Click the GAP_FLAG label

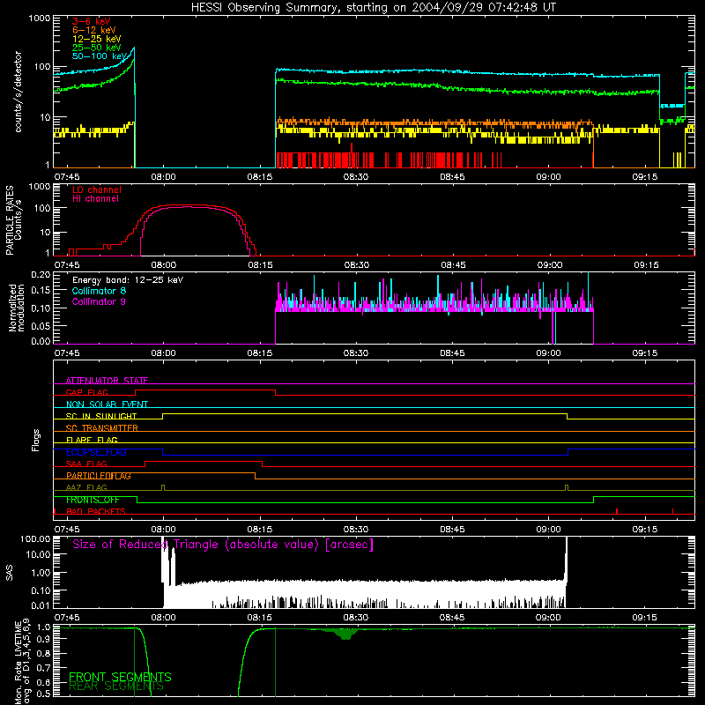(x=86, y=392)
